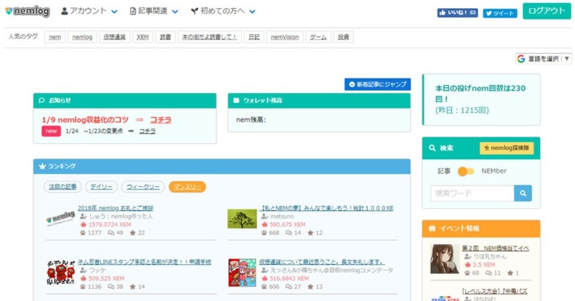Open the 14 comments icon
The image size is (575, 301).
[x=293, y=233]
